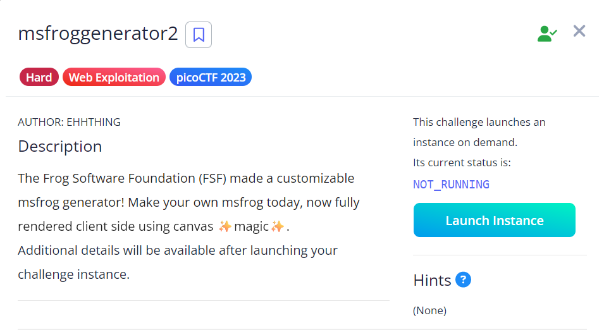Bookmark the msfroggenerator2 challenge
Image resolution: width=604 pixels, height=330 pixels.
199,35
